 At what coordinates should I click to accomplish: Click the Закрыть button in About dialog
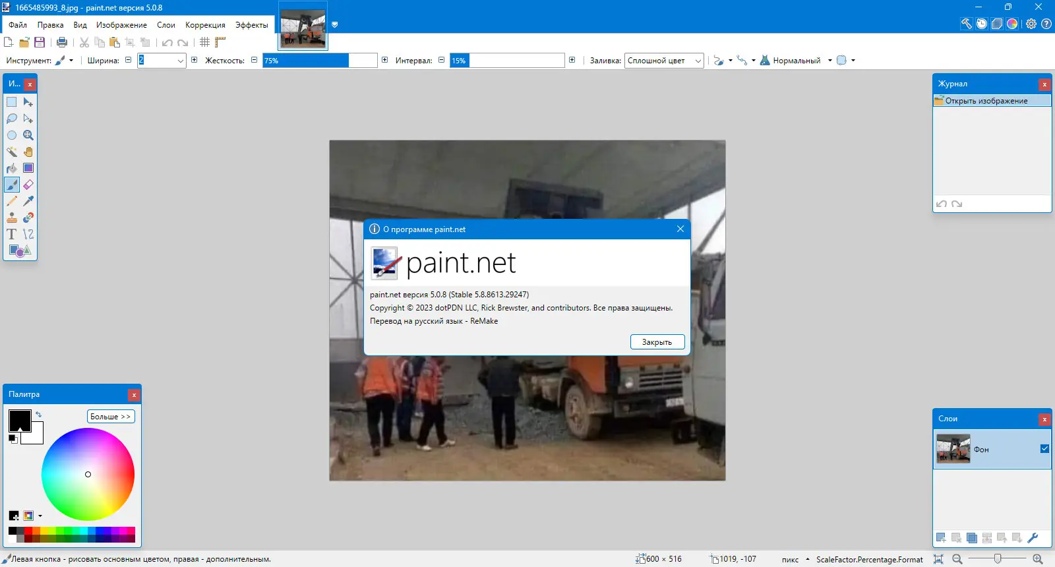[x=657, y=342]
